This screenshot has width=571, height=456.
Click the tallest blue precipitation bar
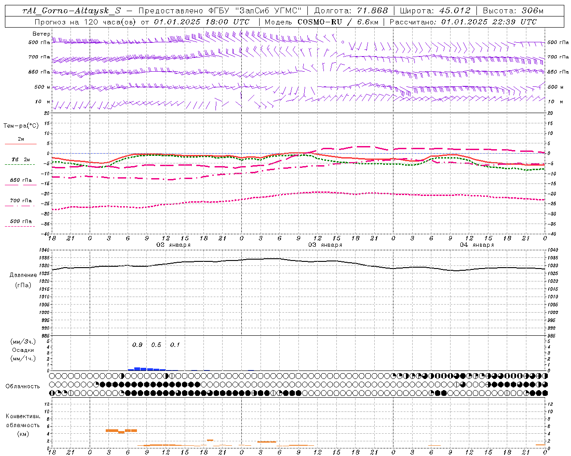coord(137,369)
